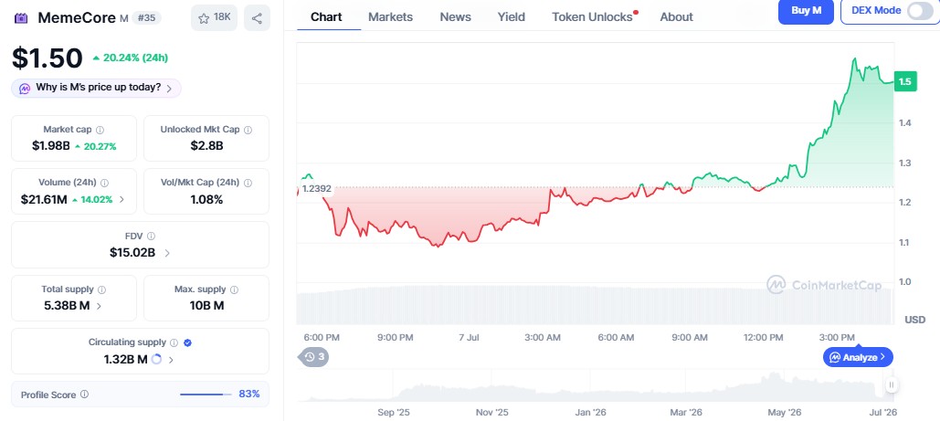Image resolution: width=940 pixels, height=421 pixels.
Task: Switch to the Markets tab
Action: click(x=390, y=16)
